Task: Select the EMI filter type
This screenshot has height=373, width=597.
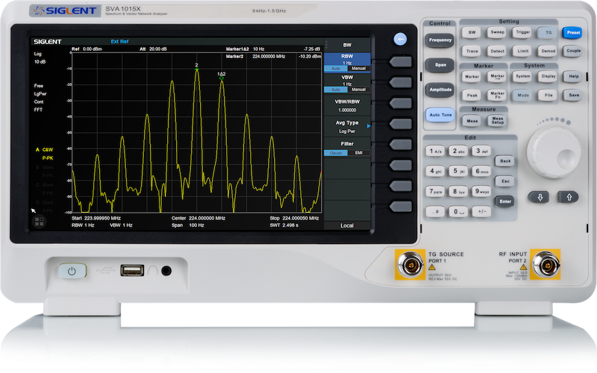Action: point(358,153)
